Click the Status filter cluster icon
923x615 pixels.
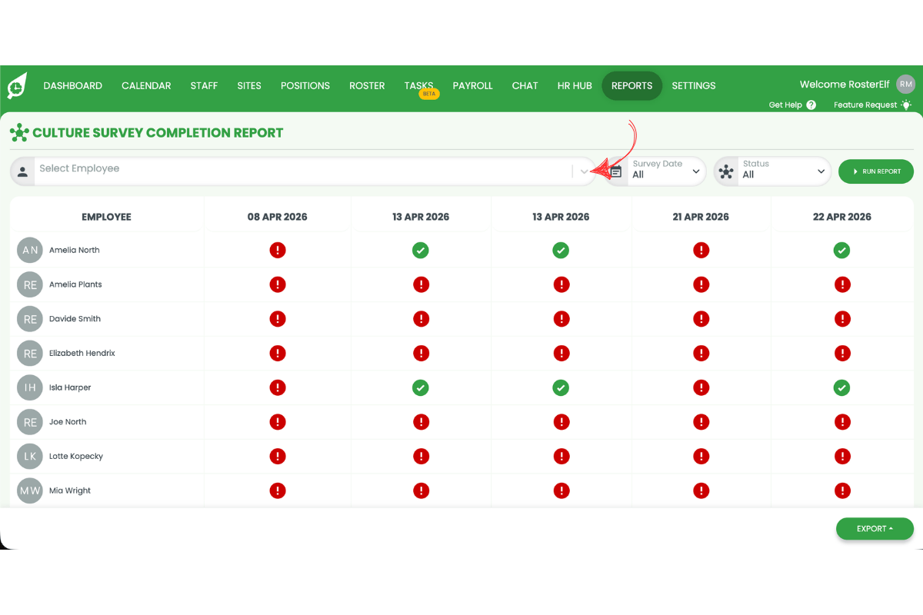pos(726,171)
